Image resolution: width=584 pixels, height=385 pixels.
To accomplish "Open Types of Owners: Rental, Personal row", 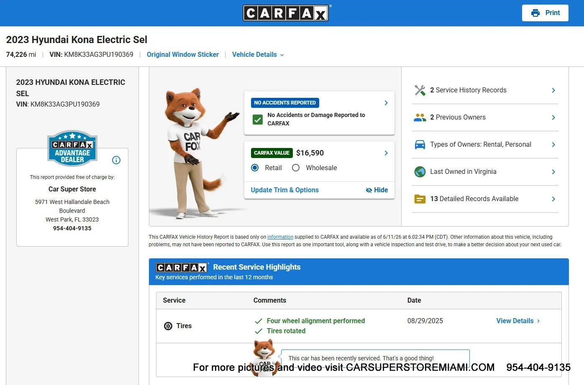I will click(x=485, y=145).
